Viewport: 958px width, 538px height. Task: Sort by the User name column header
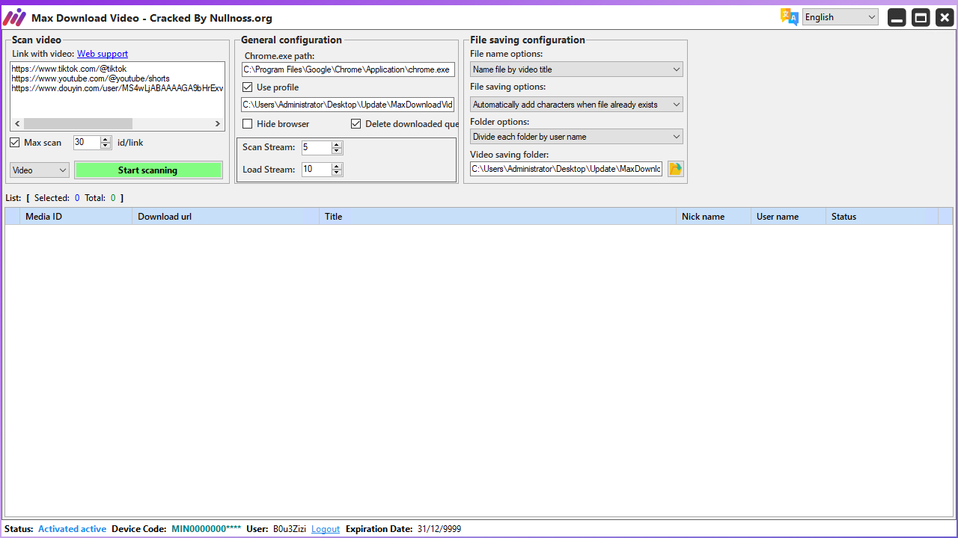click(x=789, y=217)
